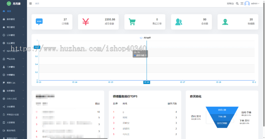This screenshot has width=265, height=139.
Task: Click the 首页 breadcrumb in header
Action: (x=37, y=3)
